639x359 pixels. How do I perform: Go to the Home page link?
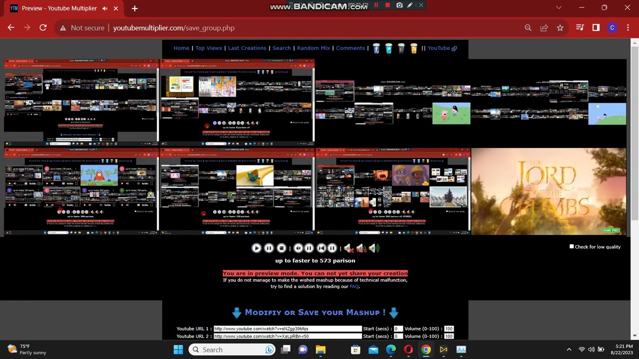[x=181, y=48]
